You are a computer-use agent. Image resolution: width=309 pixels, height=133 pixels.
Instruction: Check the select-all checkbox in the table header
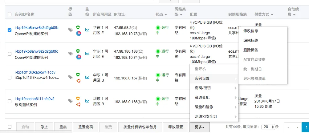10,14
